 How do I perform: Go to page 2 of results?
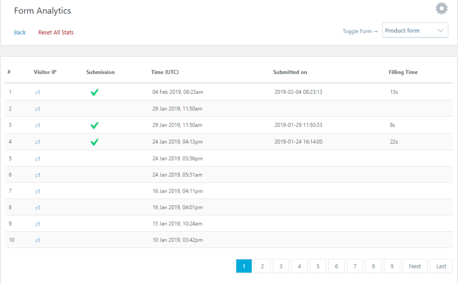click(x=262, y=266)
